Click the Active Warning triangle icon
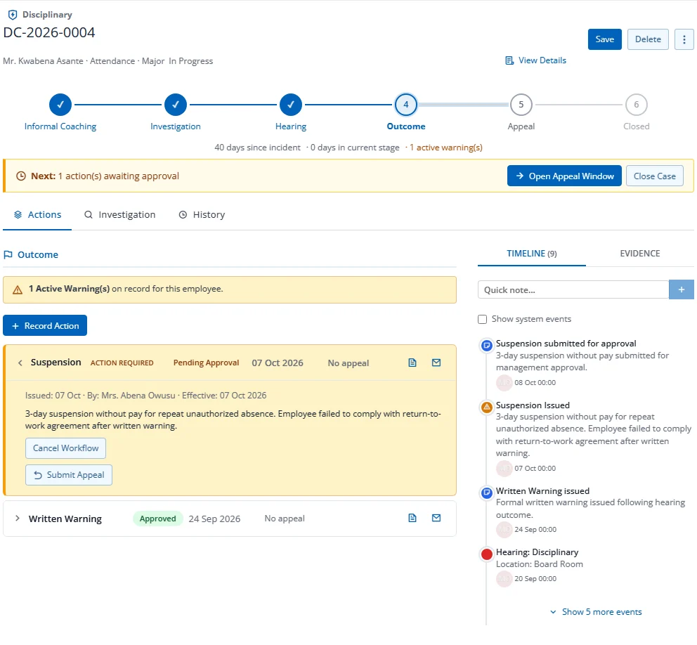Viewport: 697px width, 645px height. coord(18,289)
